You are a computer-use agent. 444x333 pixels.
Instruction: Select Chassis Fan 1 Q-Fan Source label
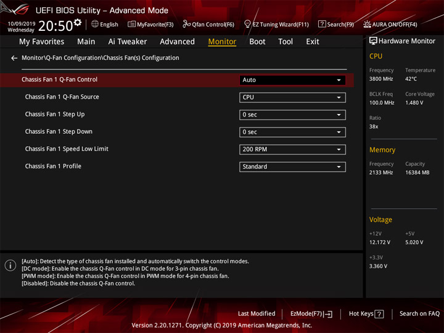62,97
